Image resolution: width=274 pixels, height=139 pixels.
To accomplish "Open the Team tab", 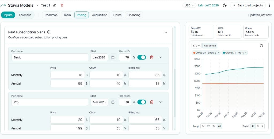I will tap(67, 15).
